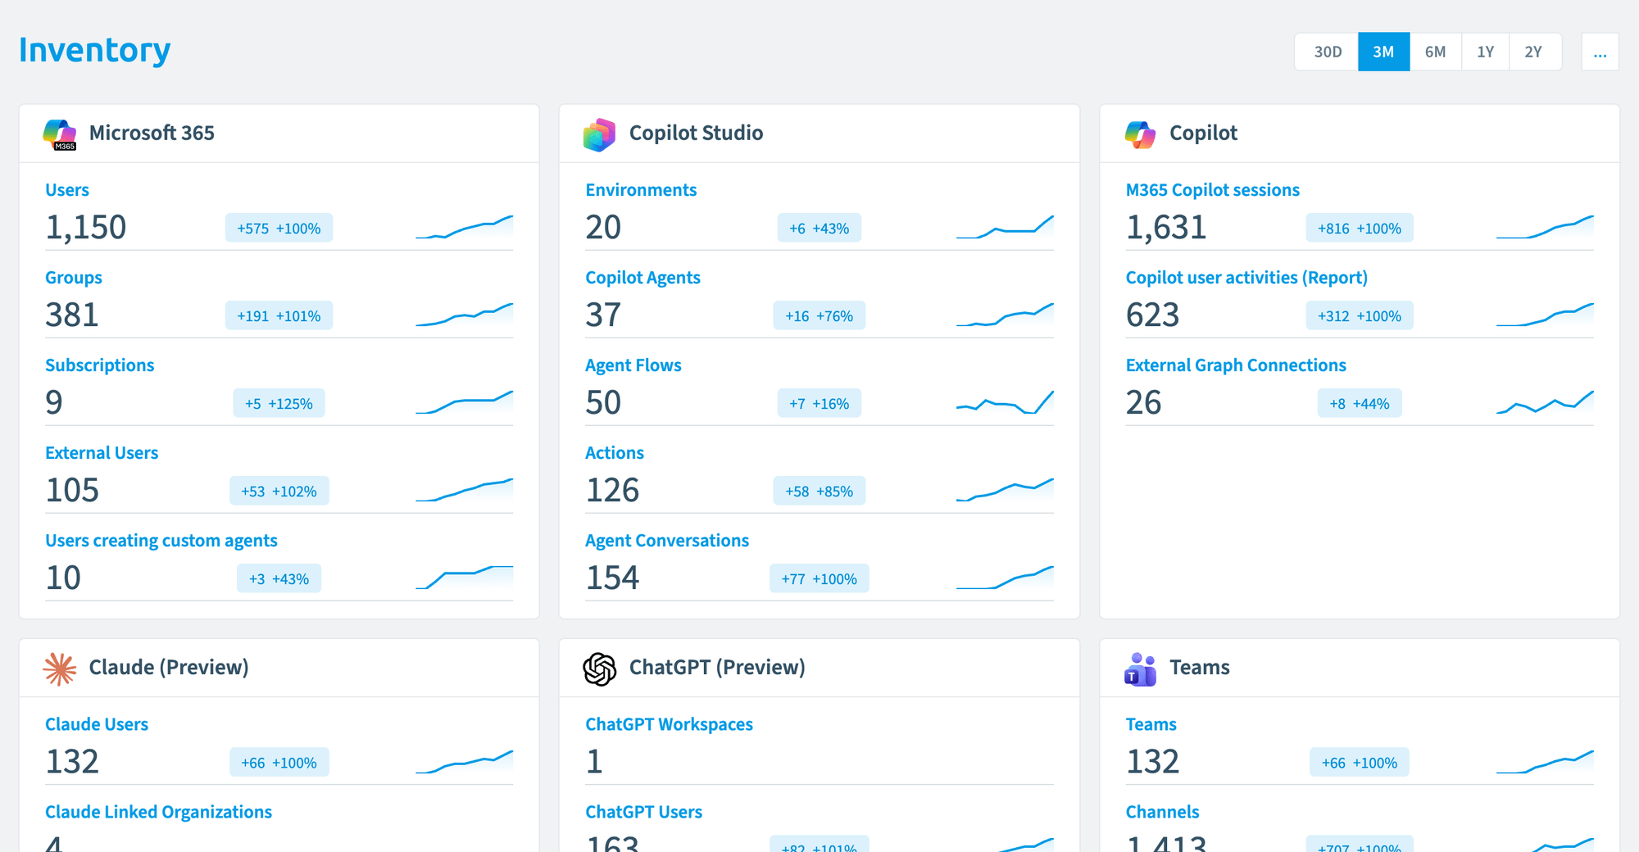Open M365 Copilot sessions metric
Viewport: 1639px width, 852px height.
pos(1213,190)
